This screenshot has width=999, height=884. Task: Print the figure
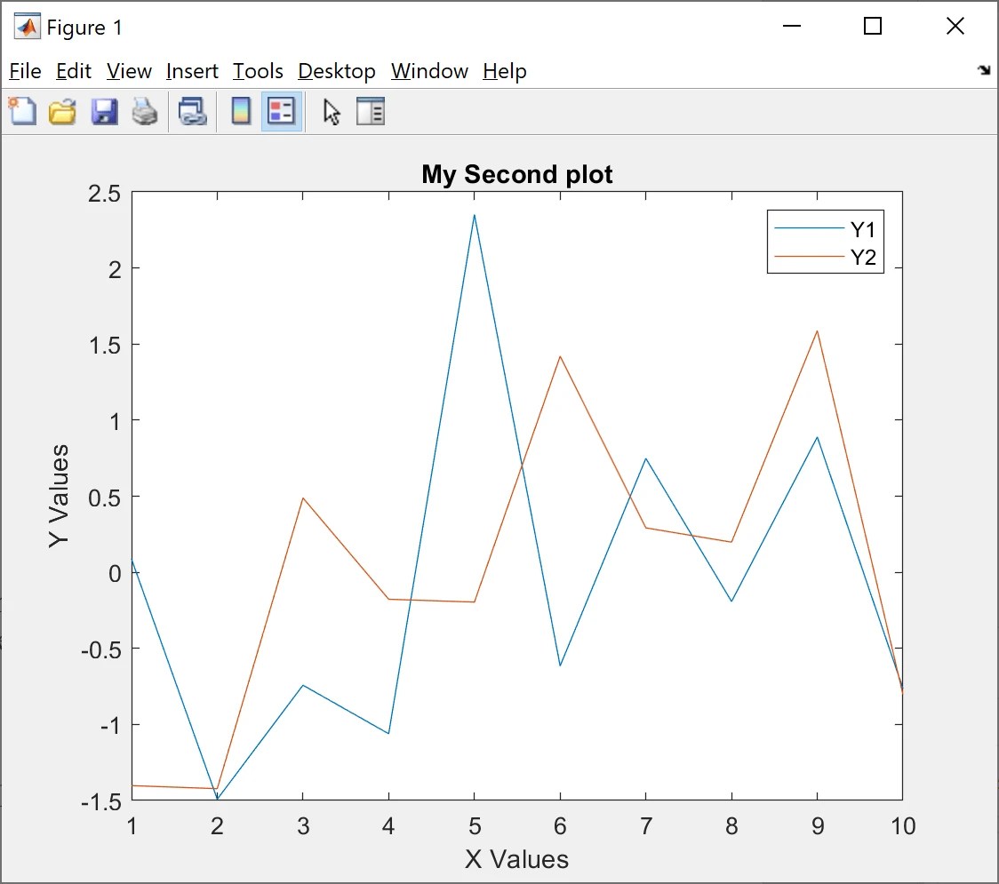[x=145, y=111]
